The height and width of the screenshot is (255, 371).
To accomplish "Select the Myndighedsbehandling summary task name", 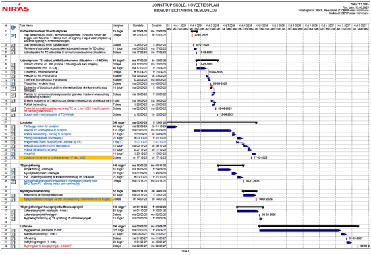I will 35,192.
